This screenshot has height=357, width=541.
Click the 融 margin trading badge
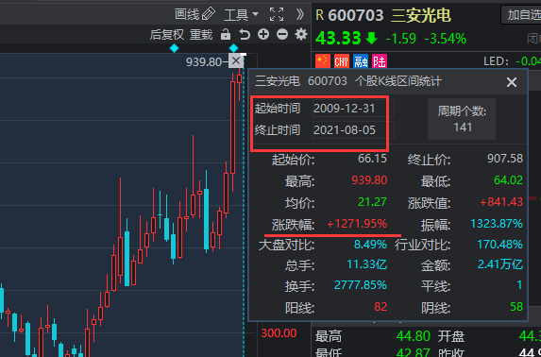pos(361,61)
